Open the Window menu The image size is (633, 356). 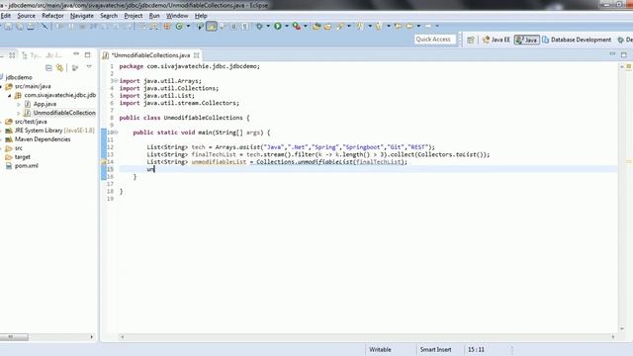tap(177, 16)
